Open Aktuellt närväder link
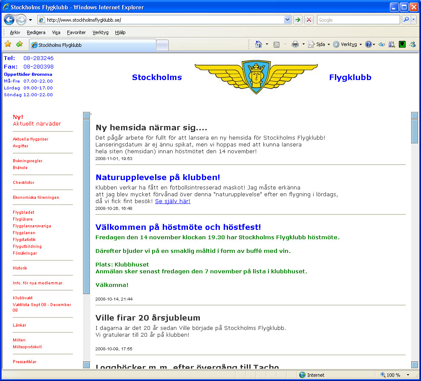The height and width of the screenshot is (381, 421). (37, 124)
